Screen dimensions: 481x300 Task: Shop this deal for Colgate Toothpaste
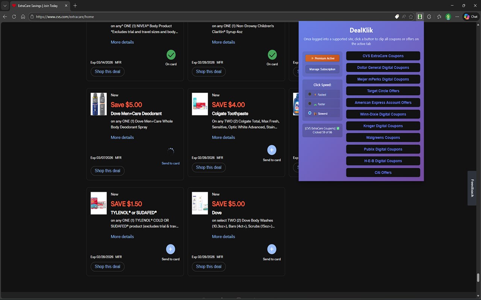(x=209, y=167)
